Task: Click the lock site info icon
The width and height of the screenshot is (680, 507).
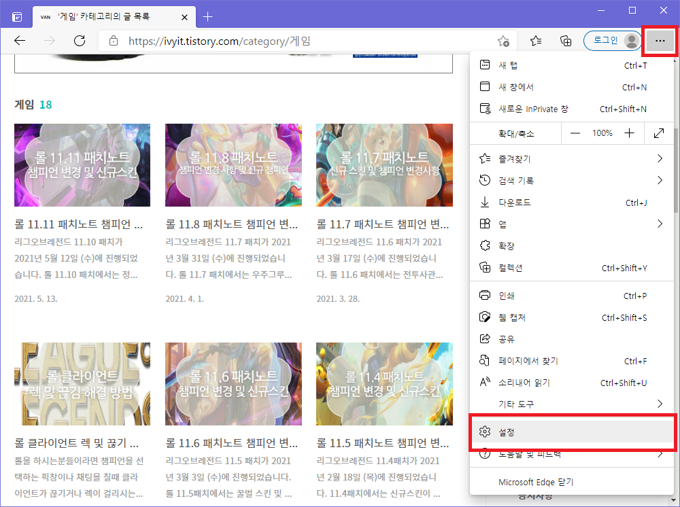Action: [114, 41]
